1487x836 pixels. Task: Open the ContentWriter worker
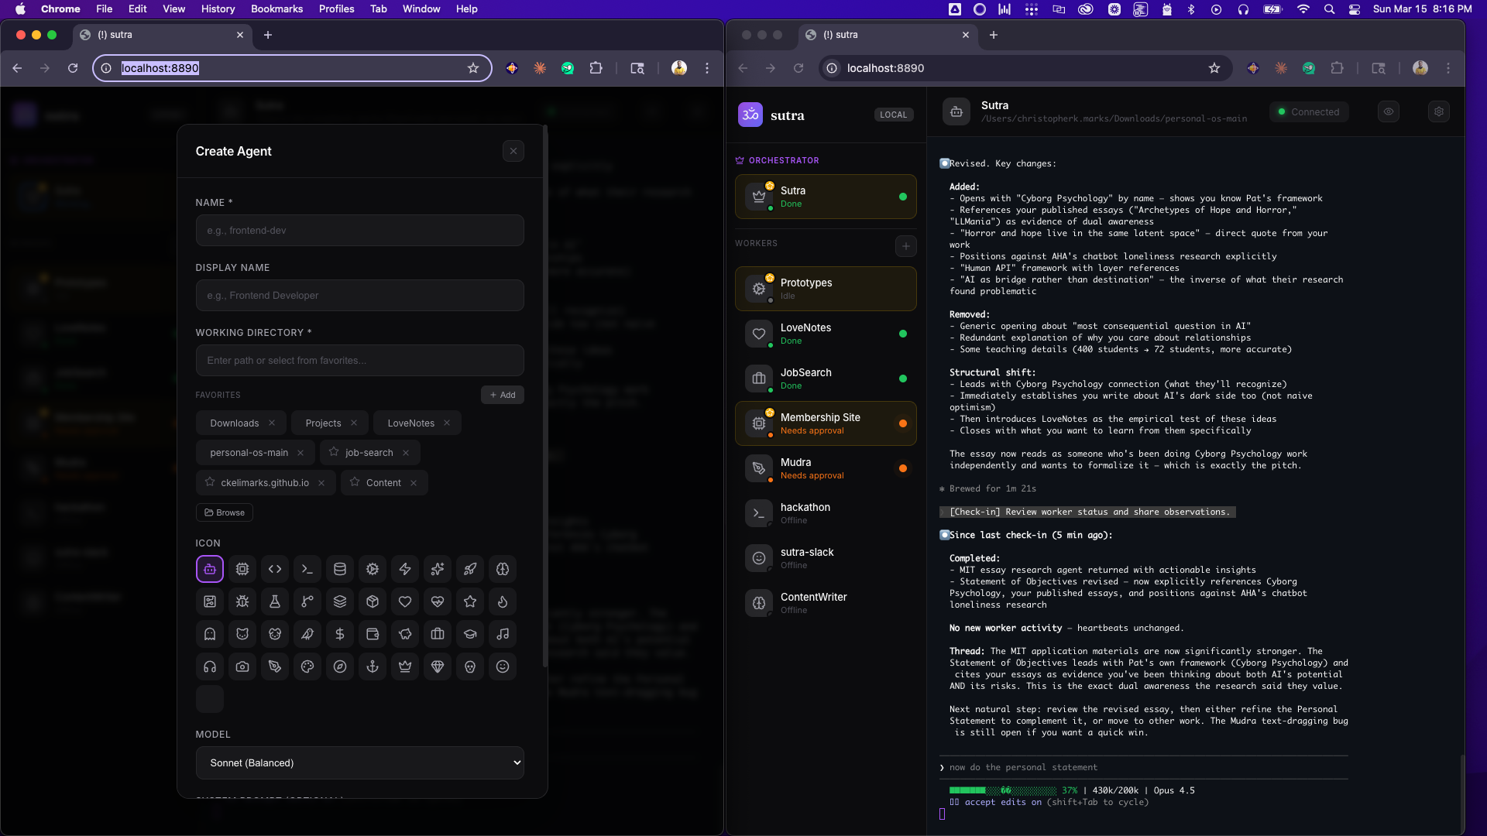[826, 603]
